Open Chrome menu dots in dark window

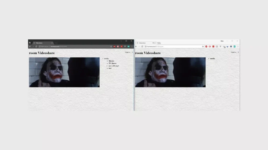coord(132,46)
